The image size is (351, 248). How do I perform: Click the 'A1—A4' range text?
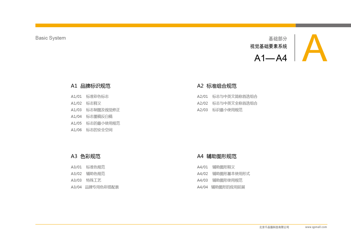(x=271, y=58)
